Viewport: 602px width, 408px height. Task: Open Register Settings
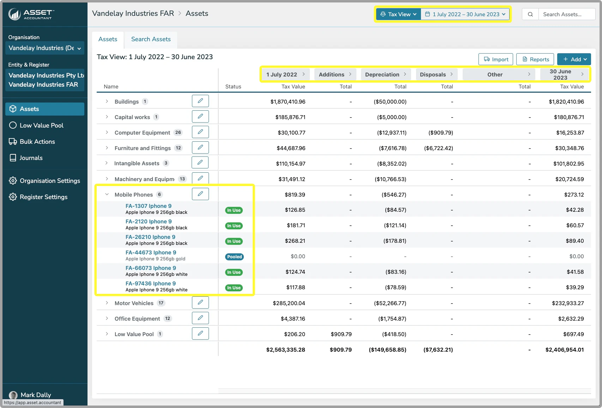[x=43, y=197]
